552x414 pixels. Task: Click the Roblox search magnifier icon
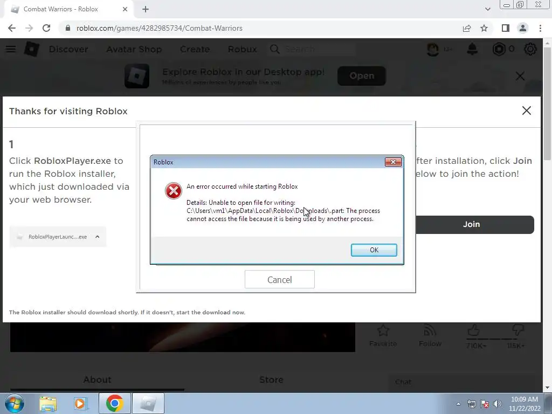tap(274, 49)
